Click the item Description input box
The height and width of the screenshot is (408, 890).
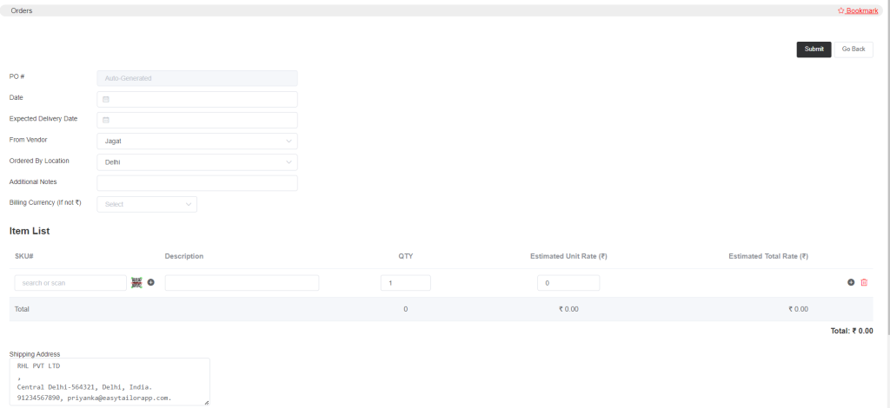242,283
